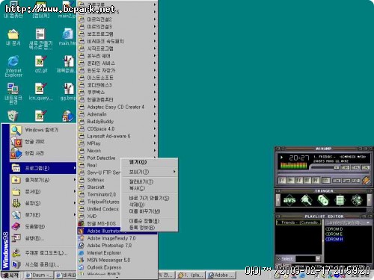
Task: Click the plug icon in Thinger panel
Action: 306,200
